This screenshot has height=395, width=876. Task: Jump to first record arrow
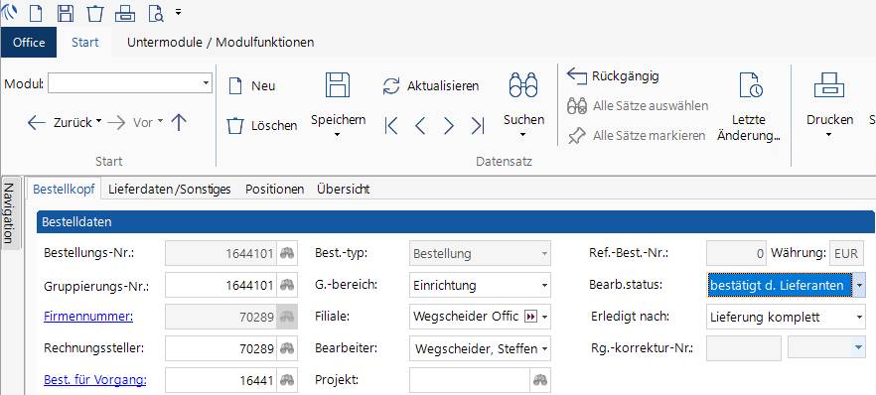point(391,125)
